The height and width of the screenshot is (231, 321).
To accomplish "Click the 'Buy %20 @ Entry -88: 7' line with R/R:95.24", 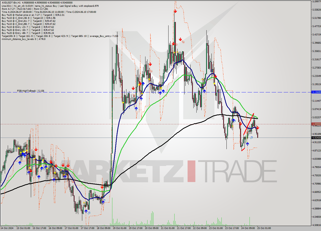I will point(28,33).
